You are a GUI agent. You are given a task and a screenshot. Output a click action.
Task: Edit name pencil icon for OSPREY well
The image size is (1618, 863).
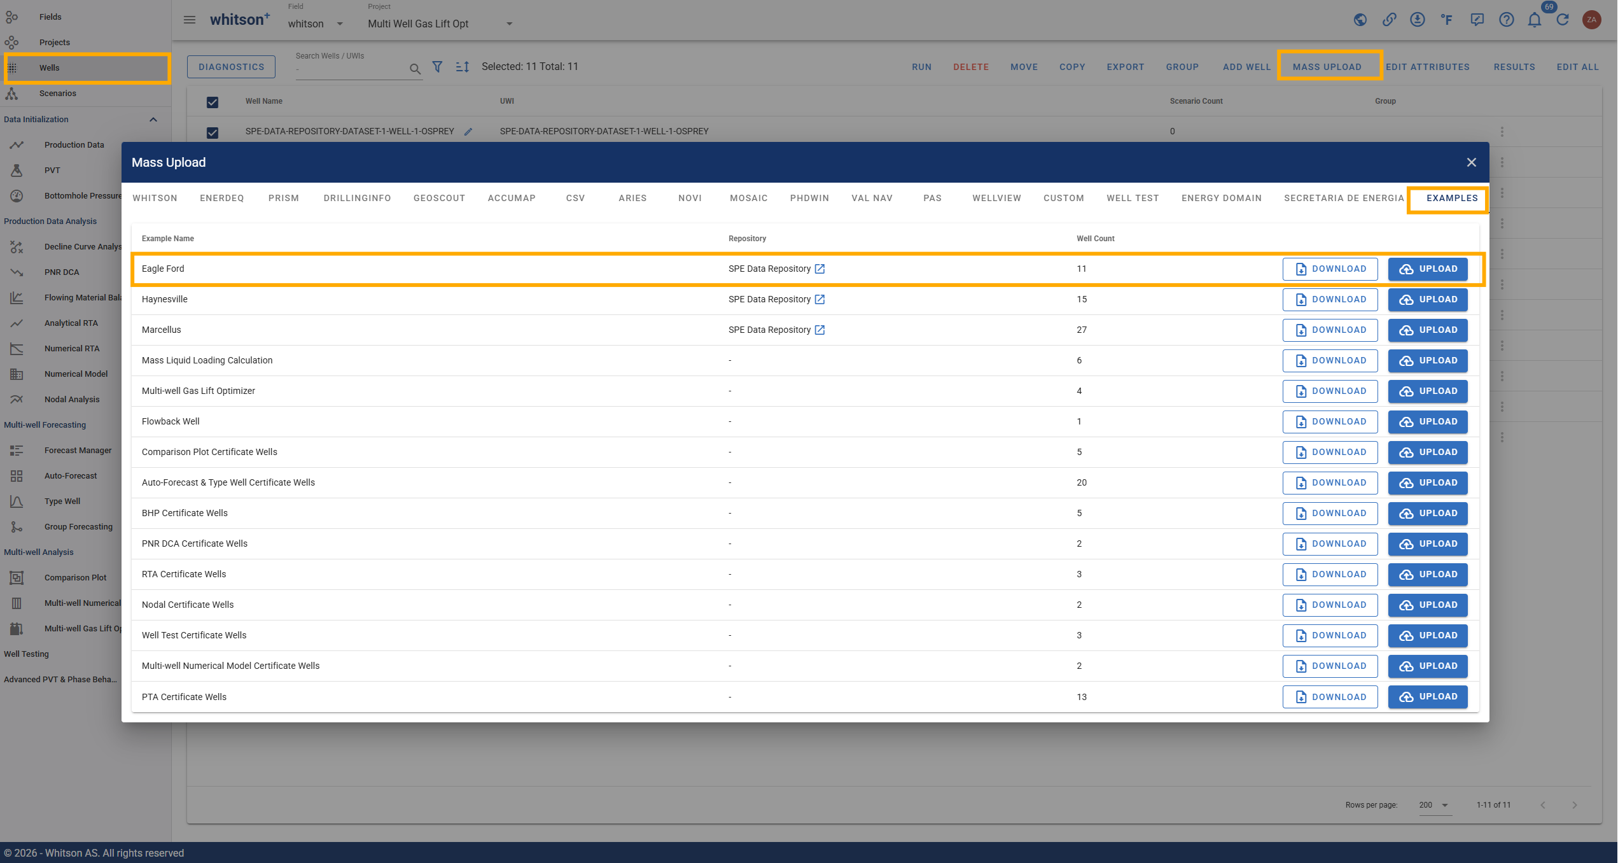click(468, 132)
